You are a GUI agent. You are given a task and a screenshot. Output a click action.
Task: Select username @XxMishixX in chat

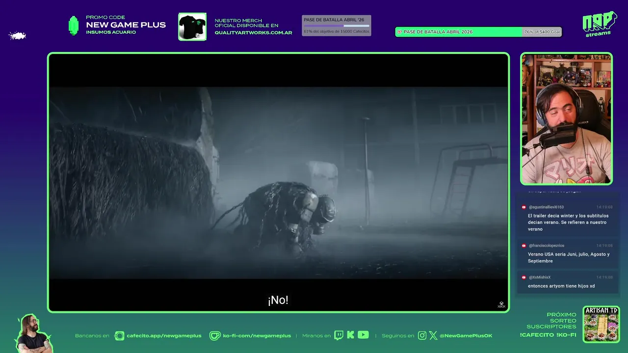pyautogui.click(x=540, y=277)
